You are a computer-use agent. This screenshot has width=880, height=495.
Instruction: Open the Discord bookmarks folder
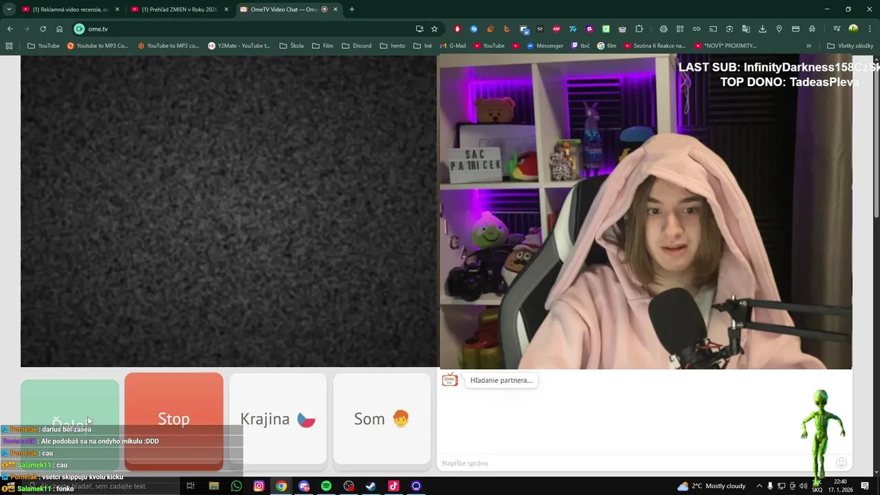pyautogui.click(x=356, y=46)
